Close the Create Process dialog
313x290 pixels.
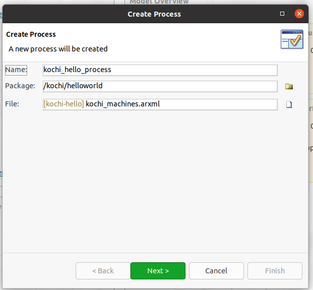pos(299,14)
